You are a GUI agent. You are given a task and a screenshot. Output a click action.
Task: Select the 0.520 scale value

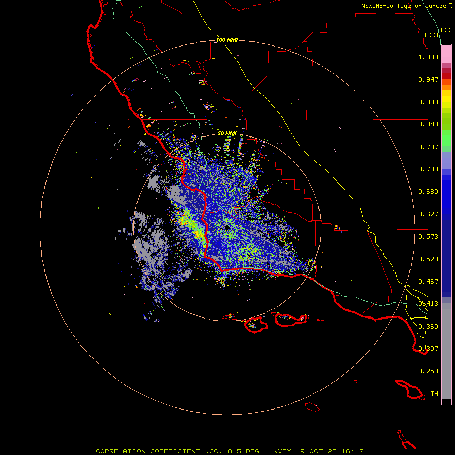[x=428, y=259]
